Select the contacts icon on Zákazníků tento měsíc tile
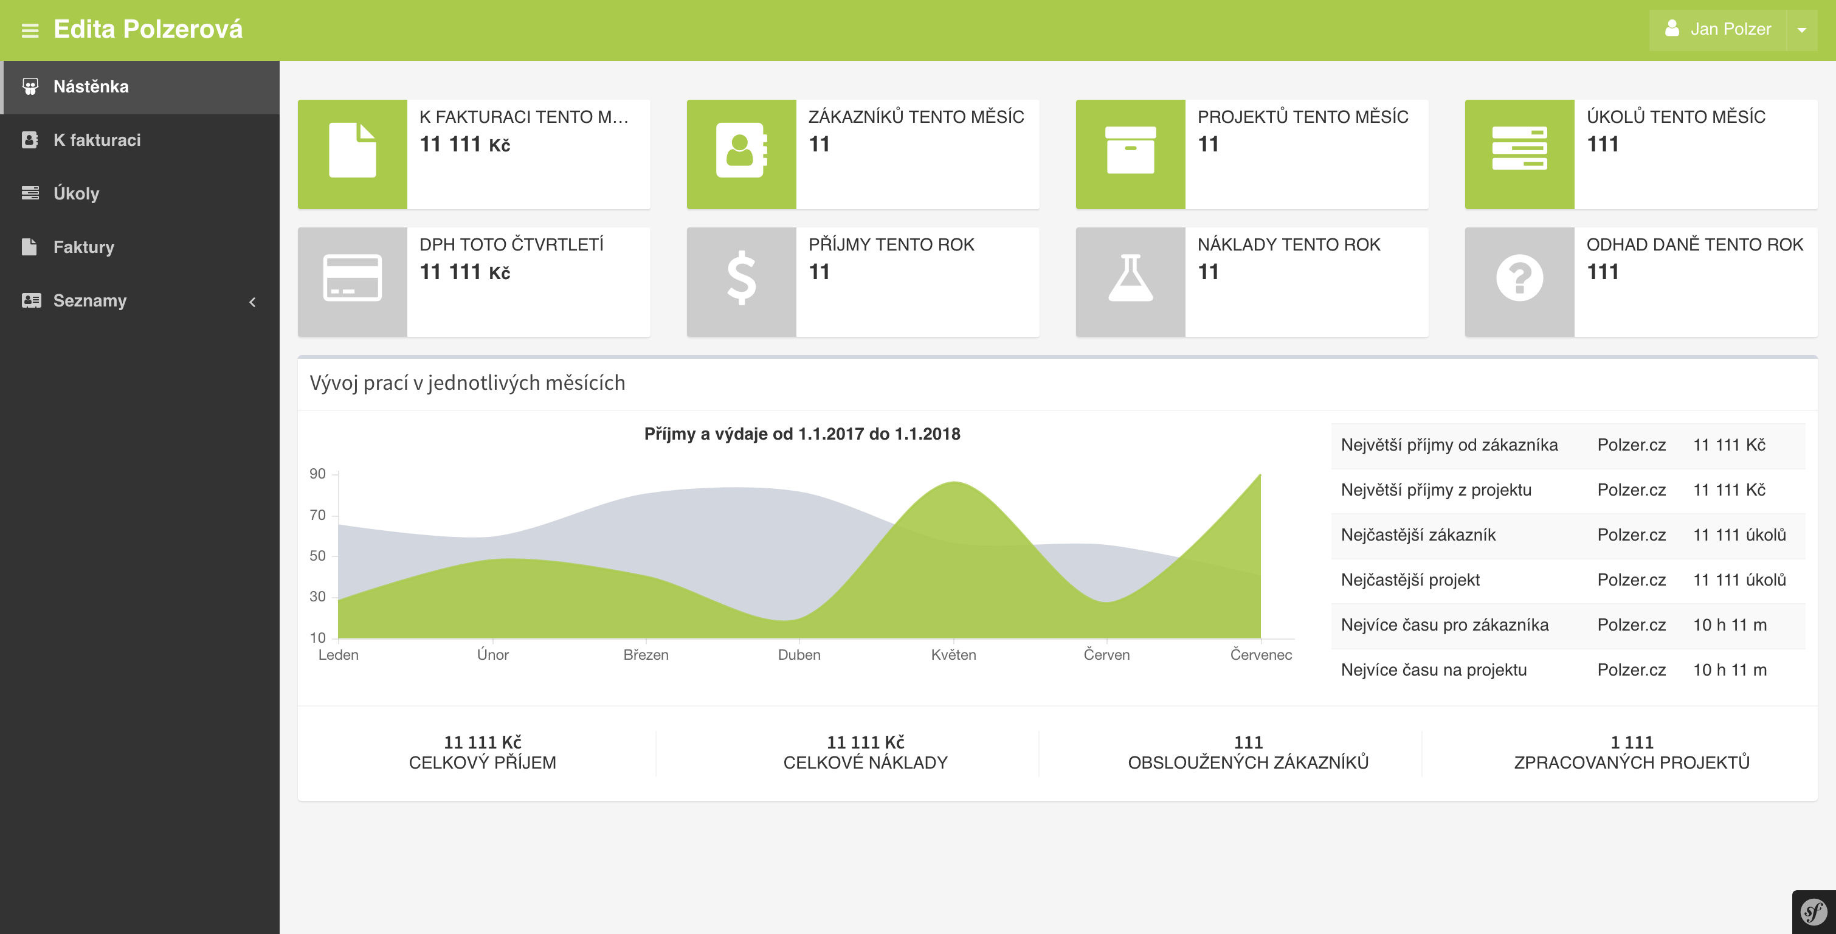This screenshot has height=934, width=1836. tap(741, 153)
